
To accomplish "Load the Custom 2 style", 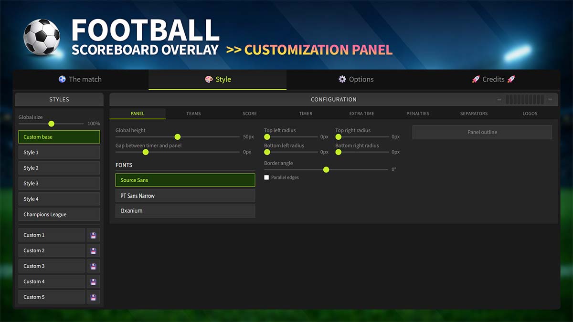I will pos(52,250).
